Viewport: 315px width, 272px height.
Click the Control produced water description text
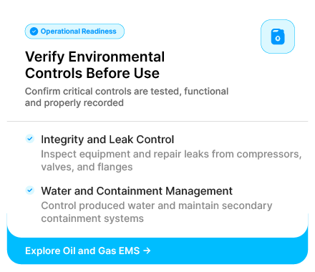(x=157, y=212)
